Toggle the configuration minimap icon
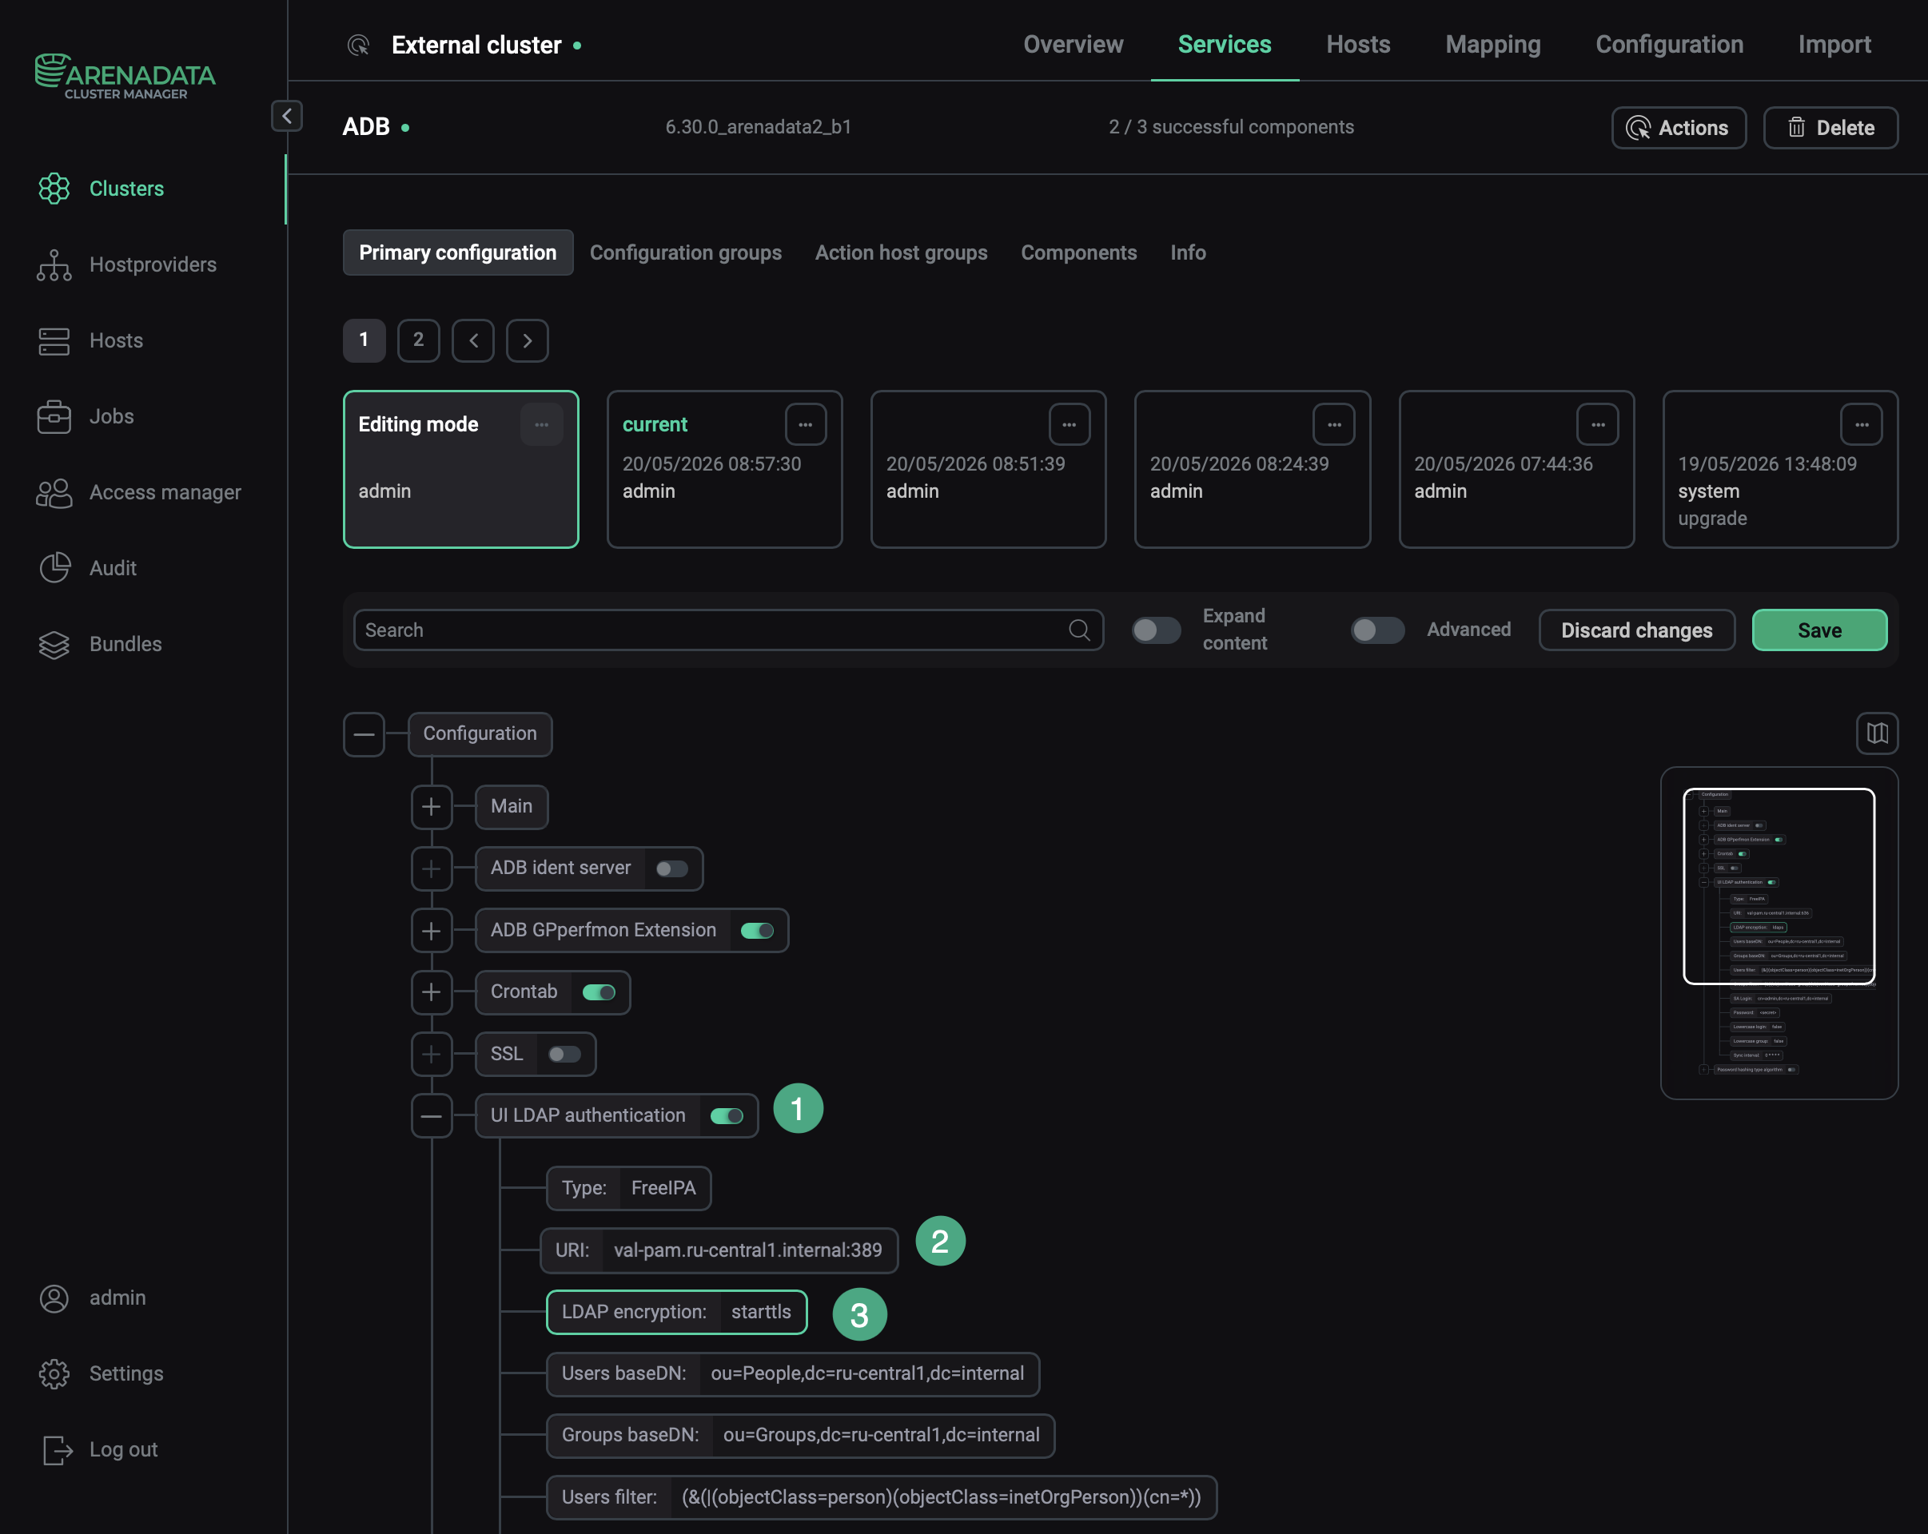Screen dimensions: 1928x1534 click(x=1877, y=734)
